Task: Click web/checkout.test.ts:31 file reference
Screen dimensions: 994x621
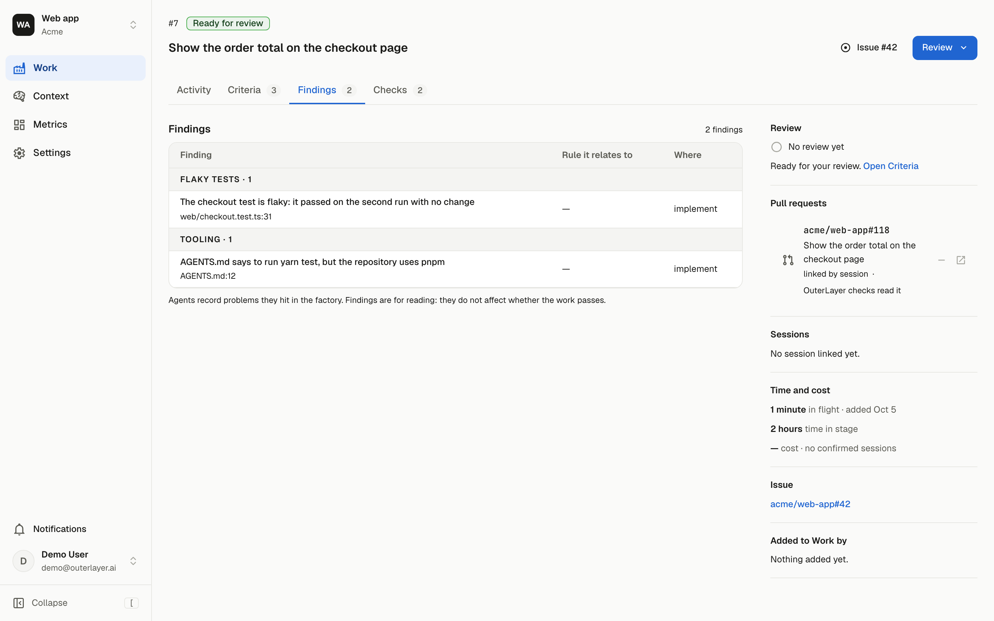Action: coord(226,216)
